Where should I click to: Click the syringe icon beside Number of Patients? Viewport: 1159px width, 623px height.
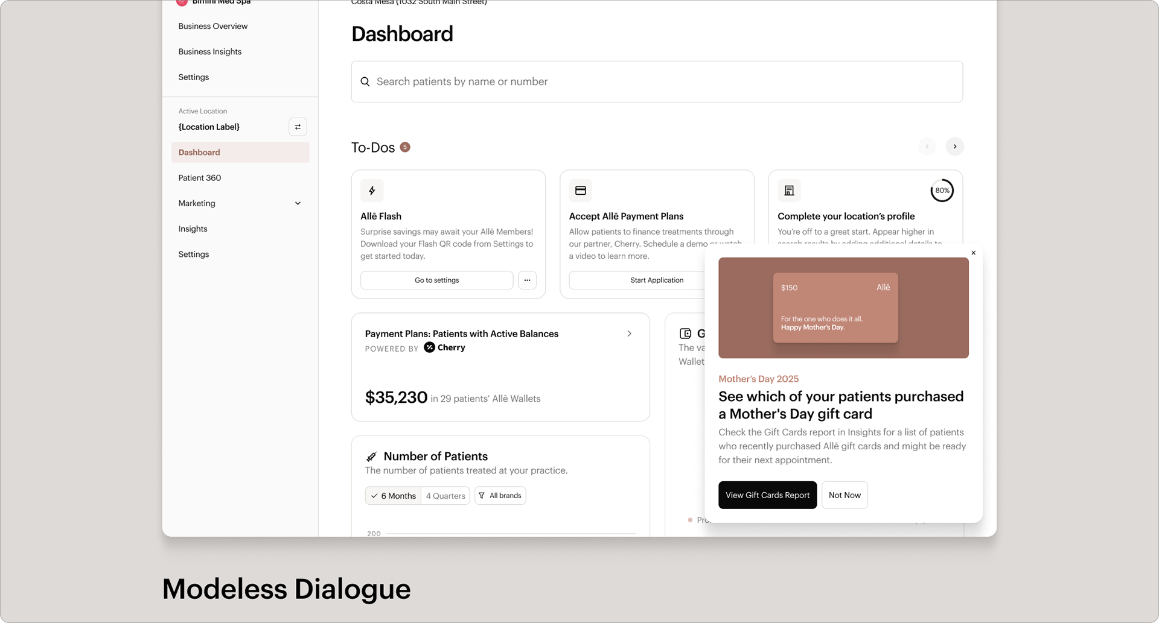pos(371,457)
